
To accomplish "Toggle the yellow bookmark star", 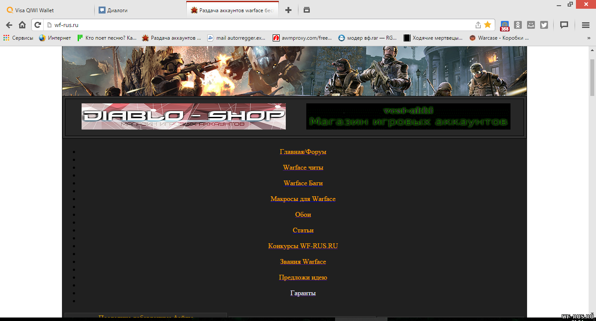I will tap(487, 25).
